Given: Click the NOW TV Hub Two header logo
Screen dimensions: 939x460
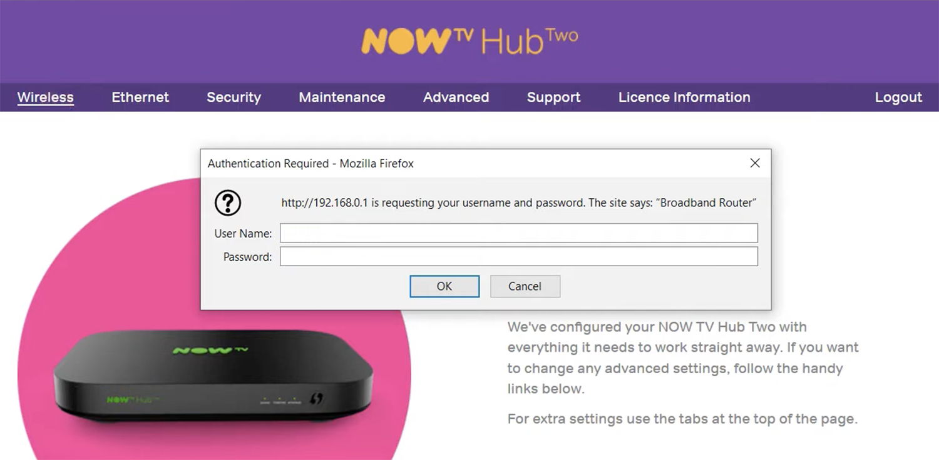Looking at the screenshot, I should (469, 40).
